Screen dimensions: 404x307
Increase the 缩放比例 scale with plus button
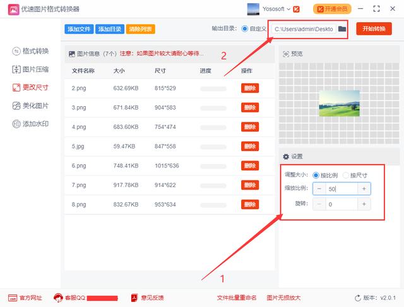point(364,189)
